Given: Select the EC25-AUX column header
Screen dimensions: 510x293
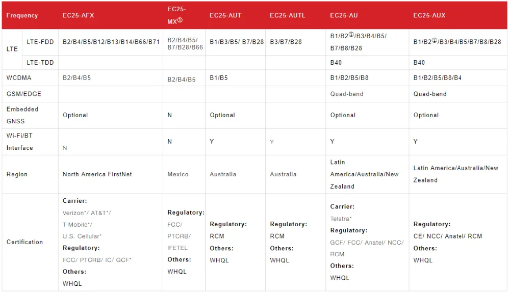Looking at the screenshot, I should coord(429,16).
